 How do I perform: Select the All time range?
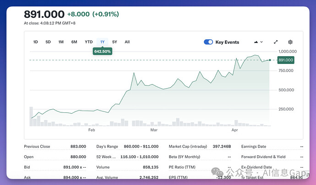click(x=127, y=42)
